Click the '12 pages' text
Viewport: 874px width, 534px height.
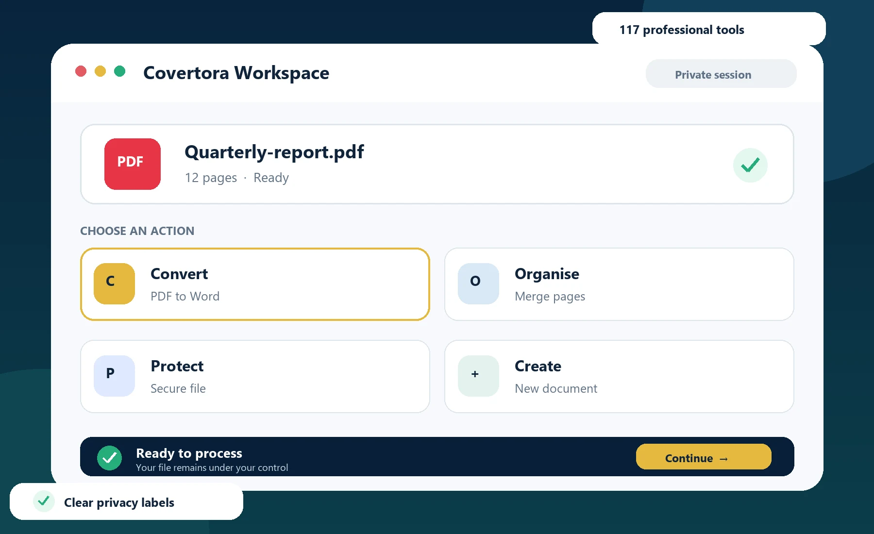click(x=211, y=178)
